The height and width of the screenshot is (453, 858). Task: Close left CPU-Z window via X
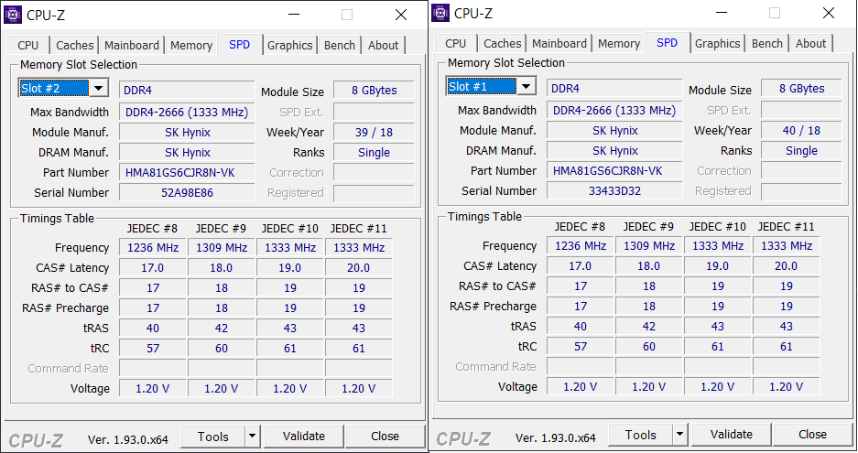coord(400,15)
